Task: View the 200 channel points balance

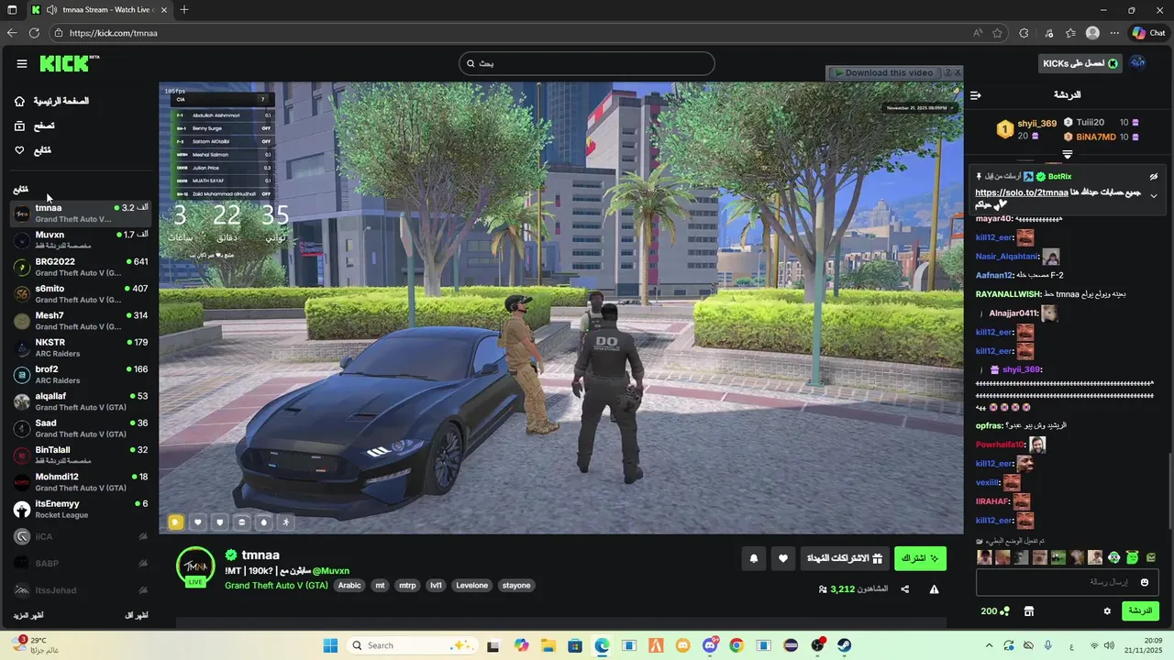Action: coord(994,611)
